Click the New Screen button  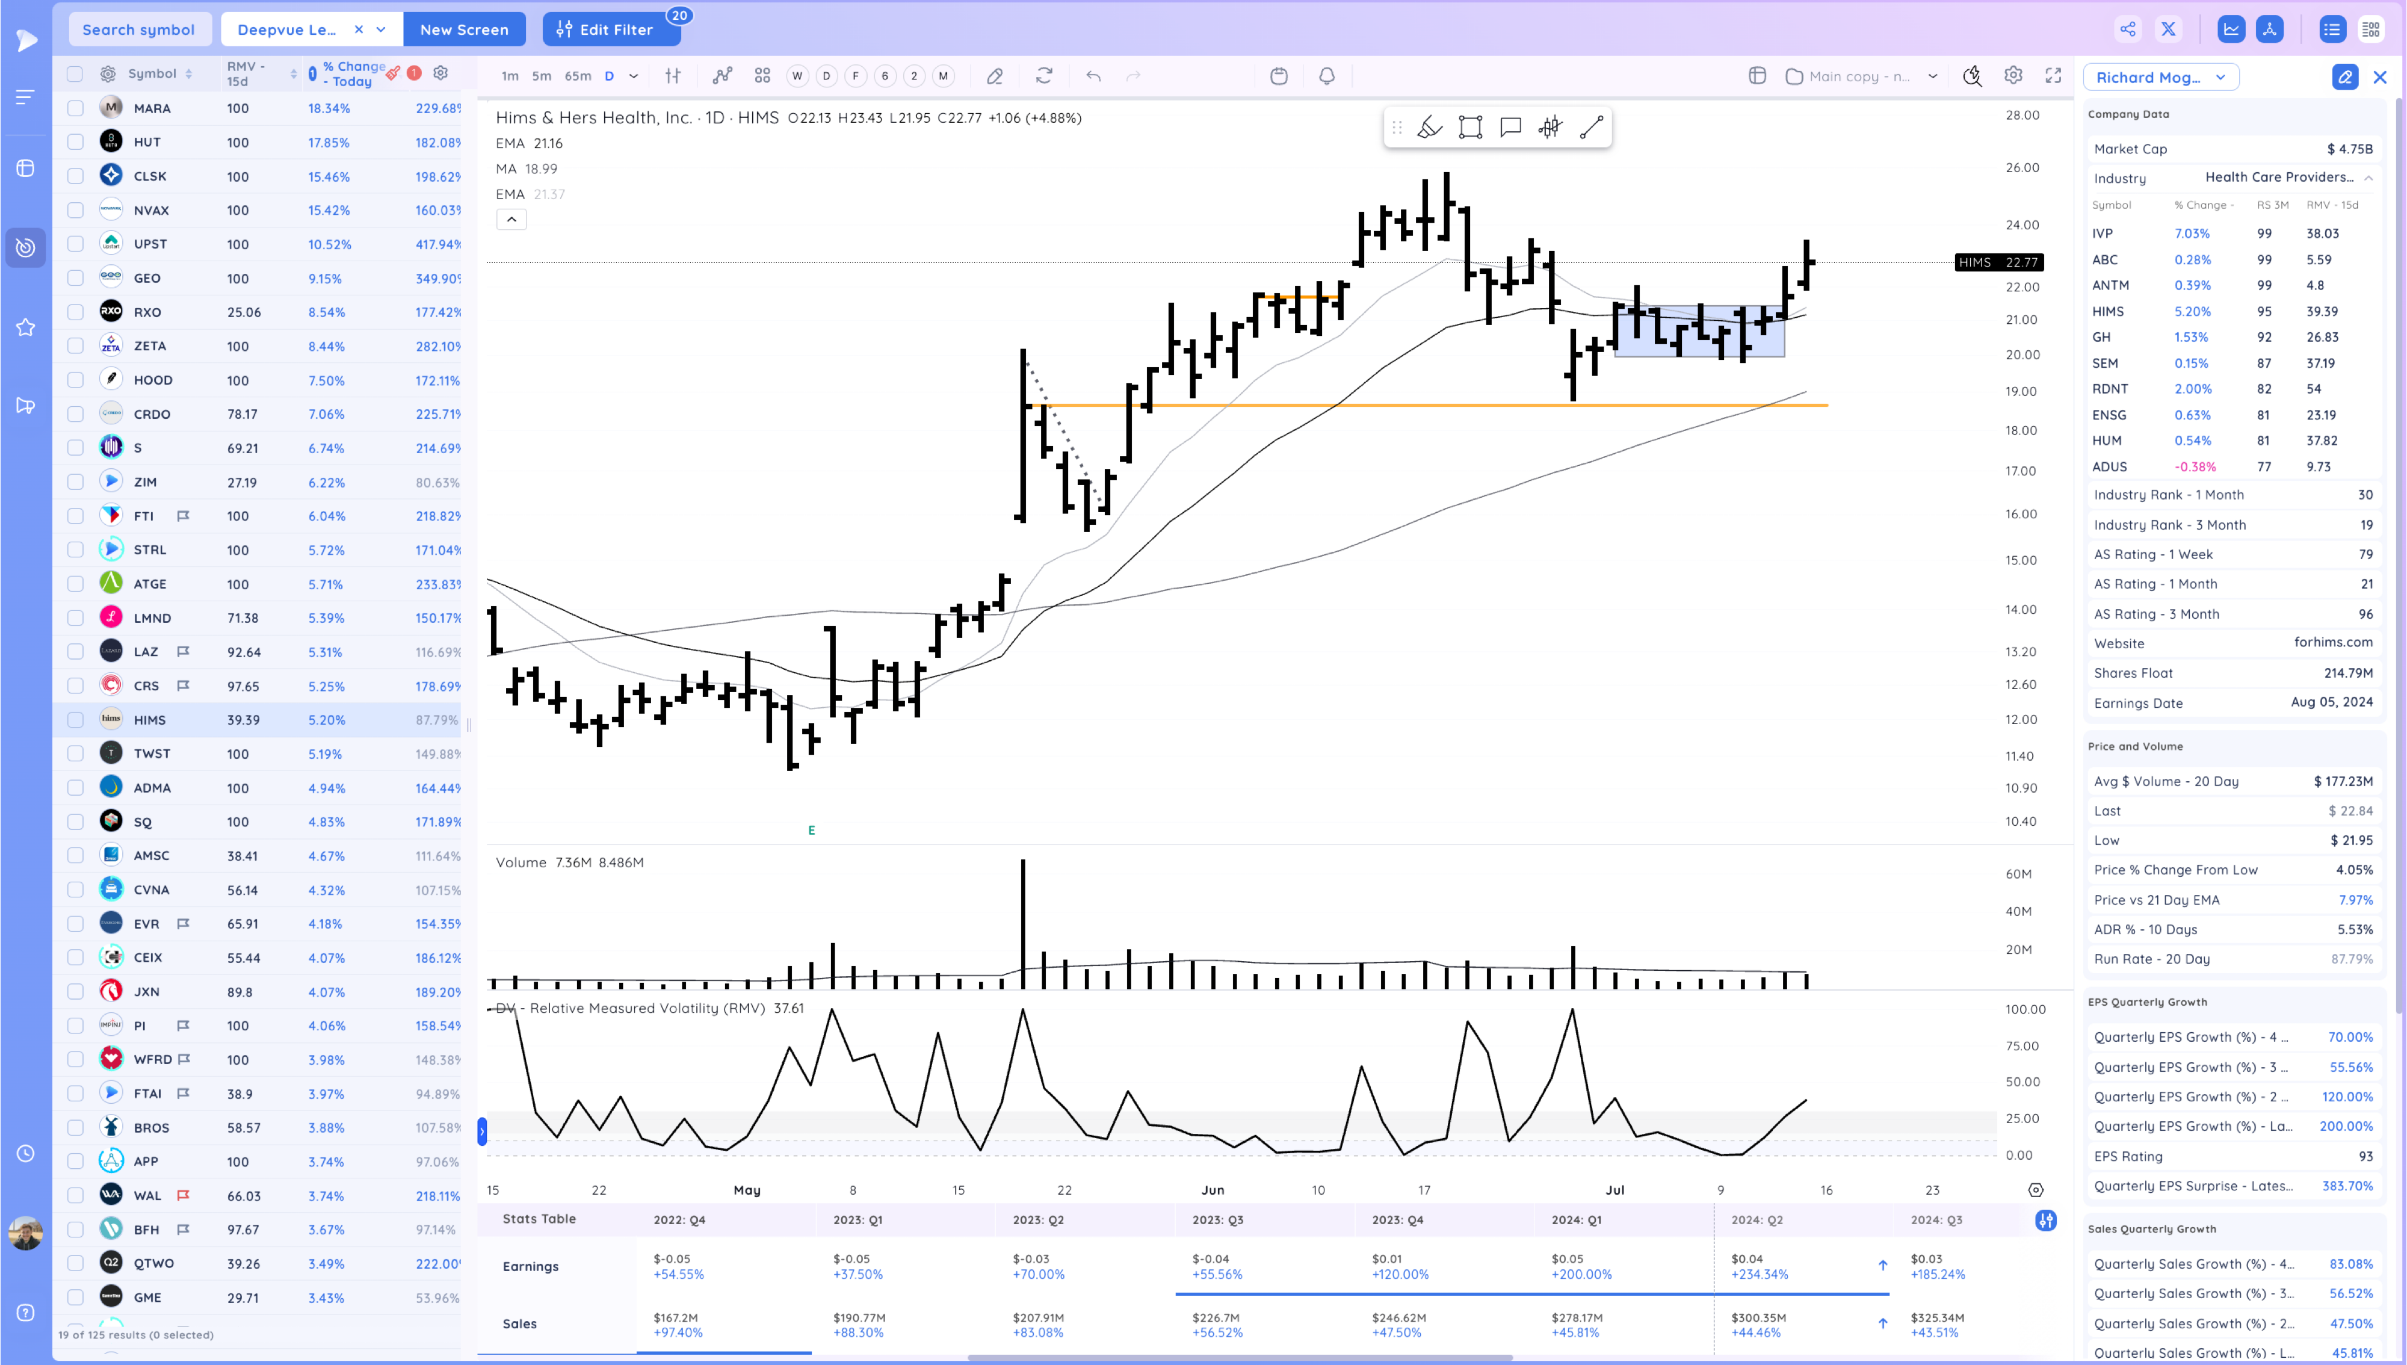tap(464, 29)
